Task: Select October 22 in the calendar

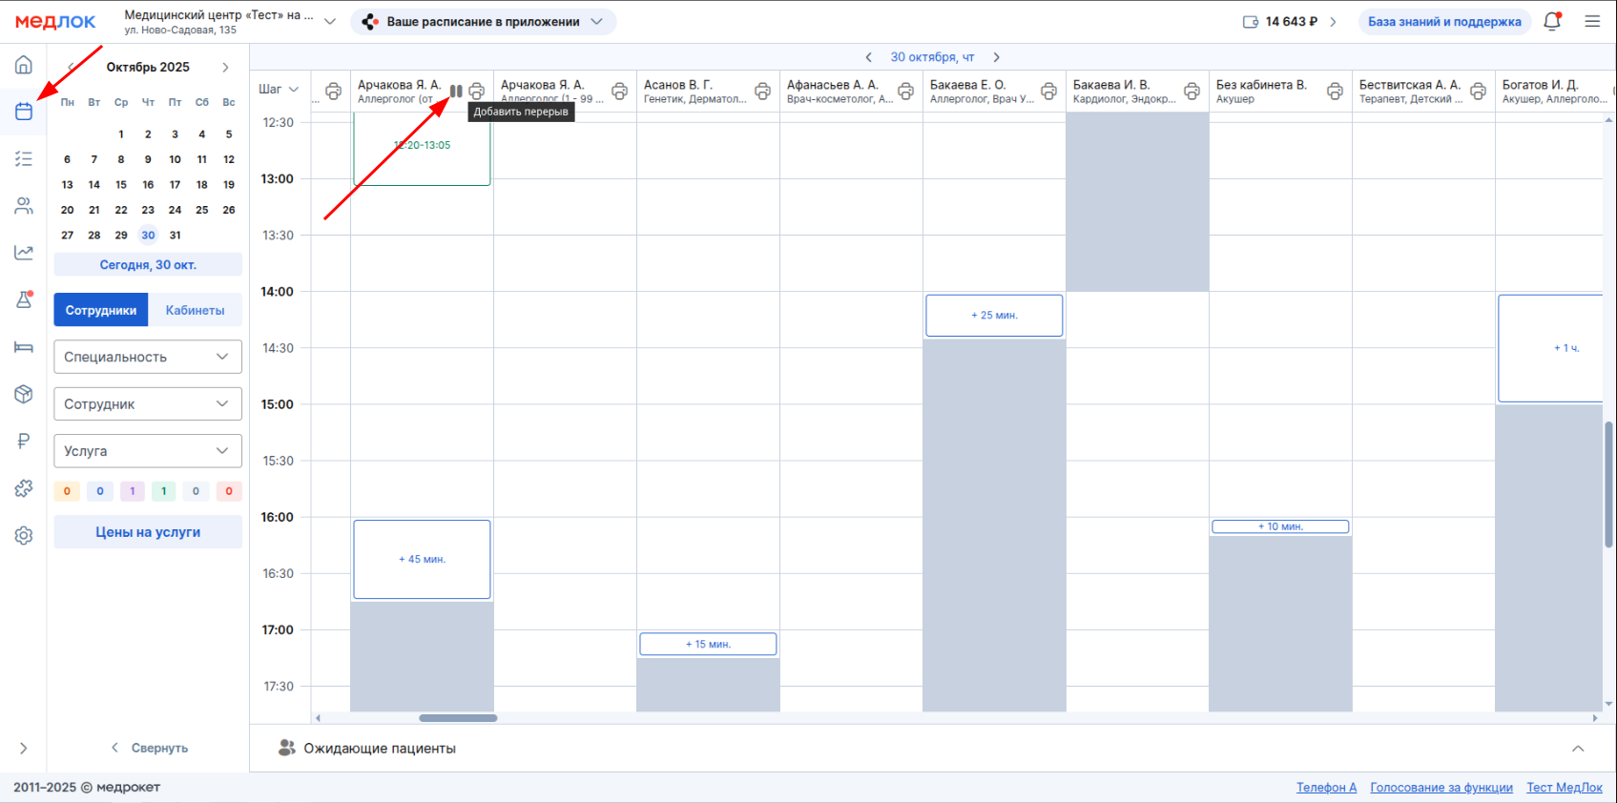Action: coord(121,210)
